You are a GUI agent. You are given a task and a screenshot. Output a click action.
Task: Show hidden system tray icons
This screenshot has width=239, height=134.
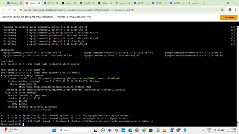[x=203, y=130]
